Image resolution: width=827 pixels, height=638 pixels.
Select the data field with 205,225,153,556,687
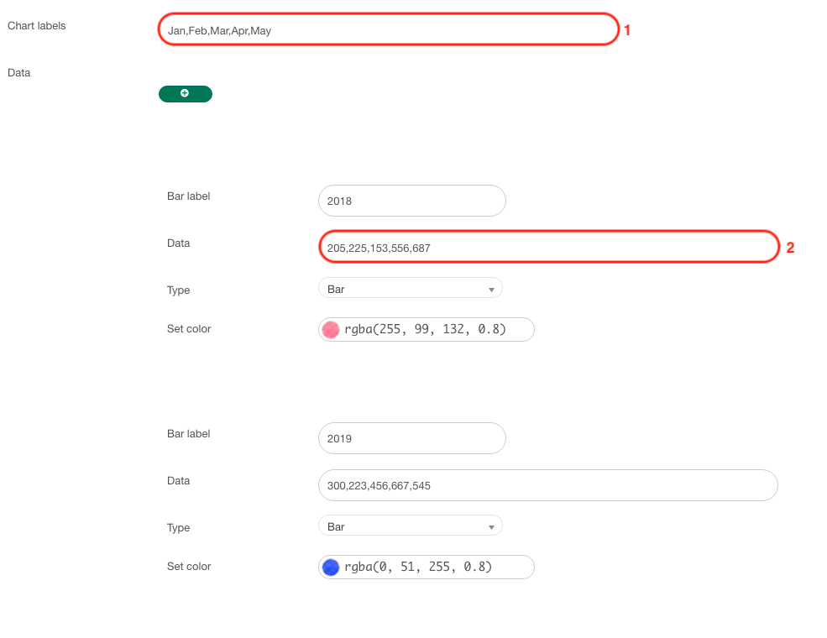pyautogui.click(x=548, y=247)
